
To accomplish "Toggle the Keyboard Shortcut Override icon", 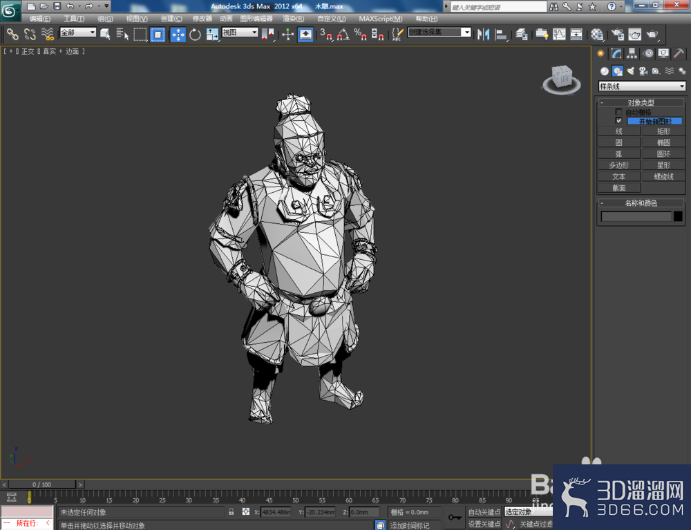I will tap(305, 35).
